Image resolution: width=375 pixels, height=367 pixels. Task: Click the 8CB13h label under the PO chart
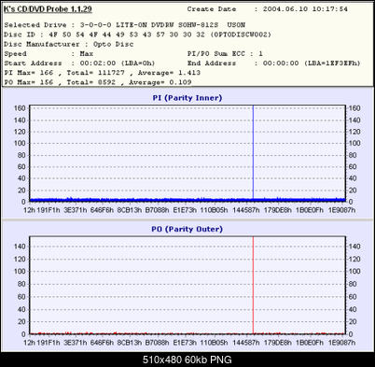pyautogui.click(x=130, y=343)
